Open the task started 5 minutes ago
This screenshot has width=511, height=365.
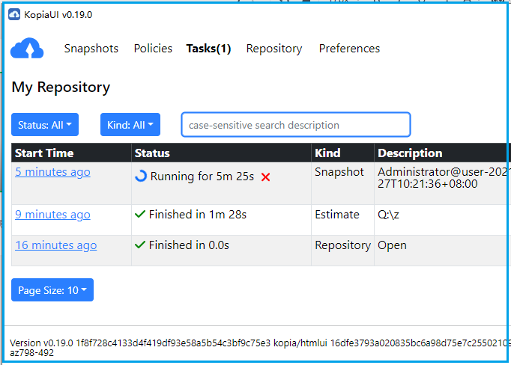[52, 172]
